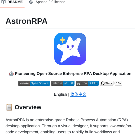This screenshot has height=135, width=135.
Task: Click the robot emoji before Pioneering
Action: click(11, 74)
